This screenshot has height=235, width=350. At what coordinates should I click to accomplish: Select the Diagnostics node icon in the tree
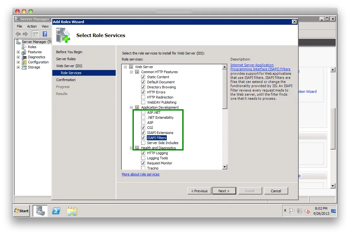[24, 57]
